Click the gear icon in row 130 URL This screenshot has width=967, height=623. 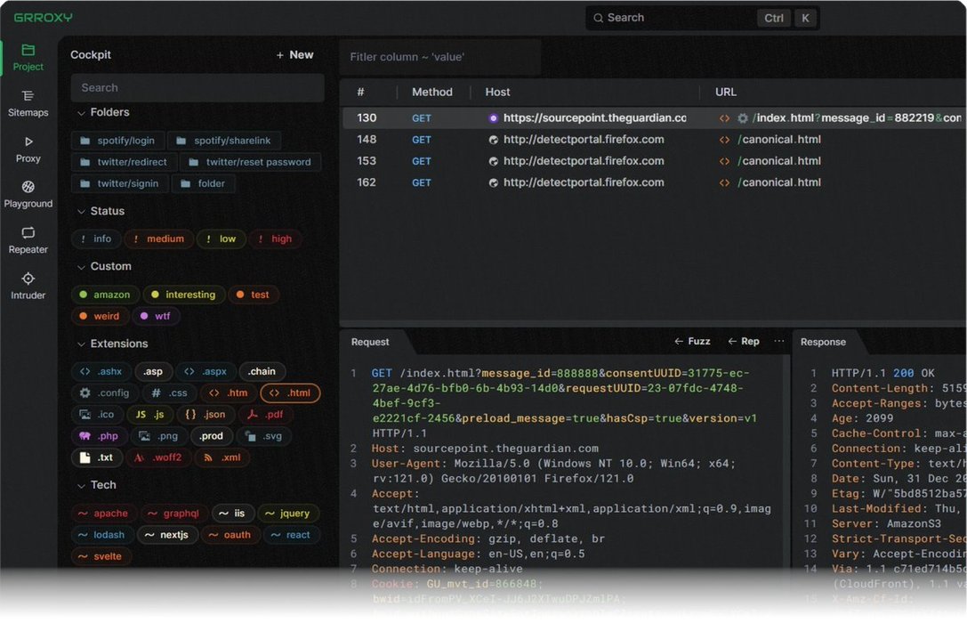[743, 118]
